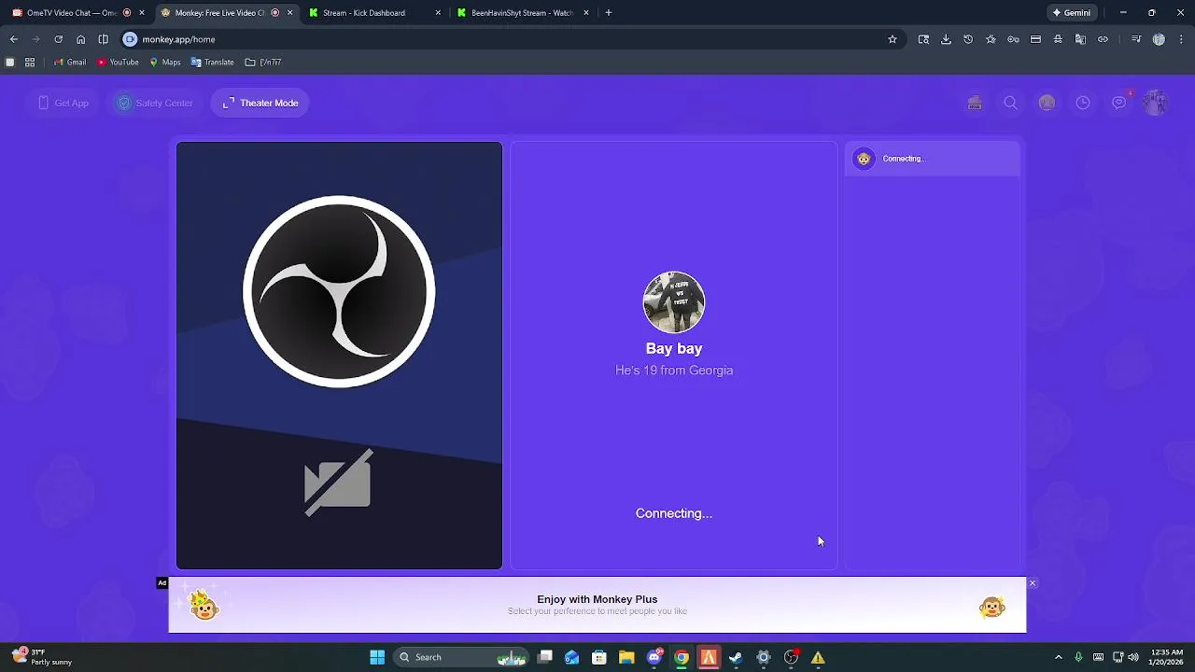Toggle the split view icon in toolbar
Viewport: 1195px width, 672px height.
pos(104,39)
